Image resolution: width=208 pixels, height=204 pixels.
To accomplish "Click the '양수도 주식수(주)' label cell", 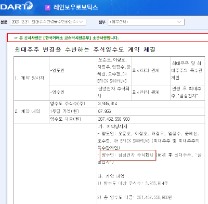I will tap(73, 104).
